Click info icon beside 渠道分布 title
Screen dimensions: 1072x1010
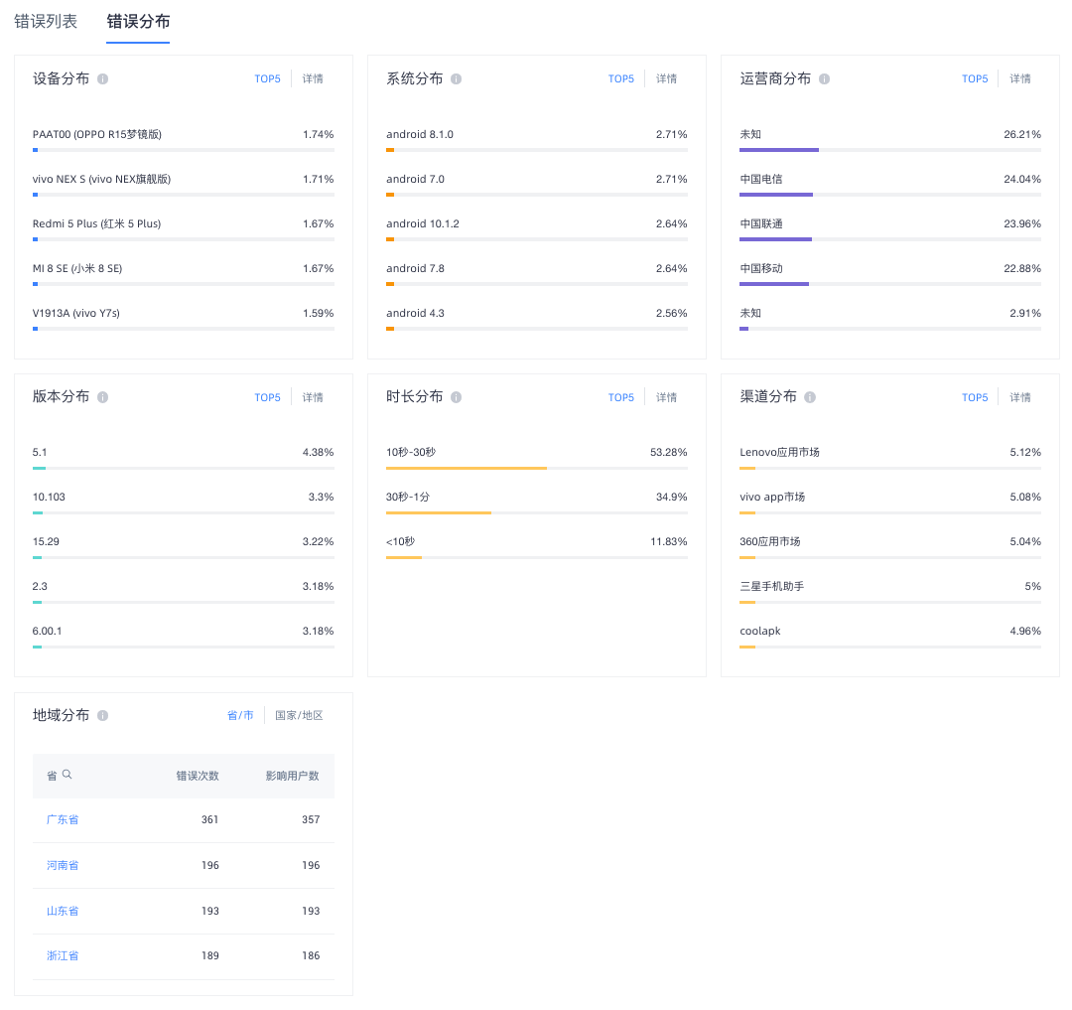click(810, 397)
